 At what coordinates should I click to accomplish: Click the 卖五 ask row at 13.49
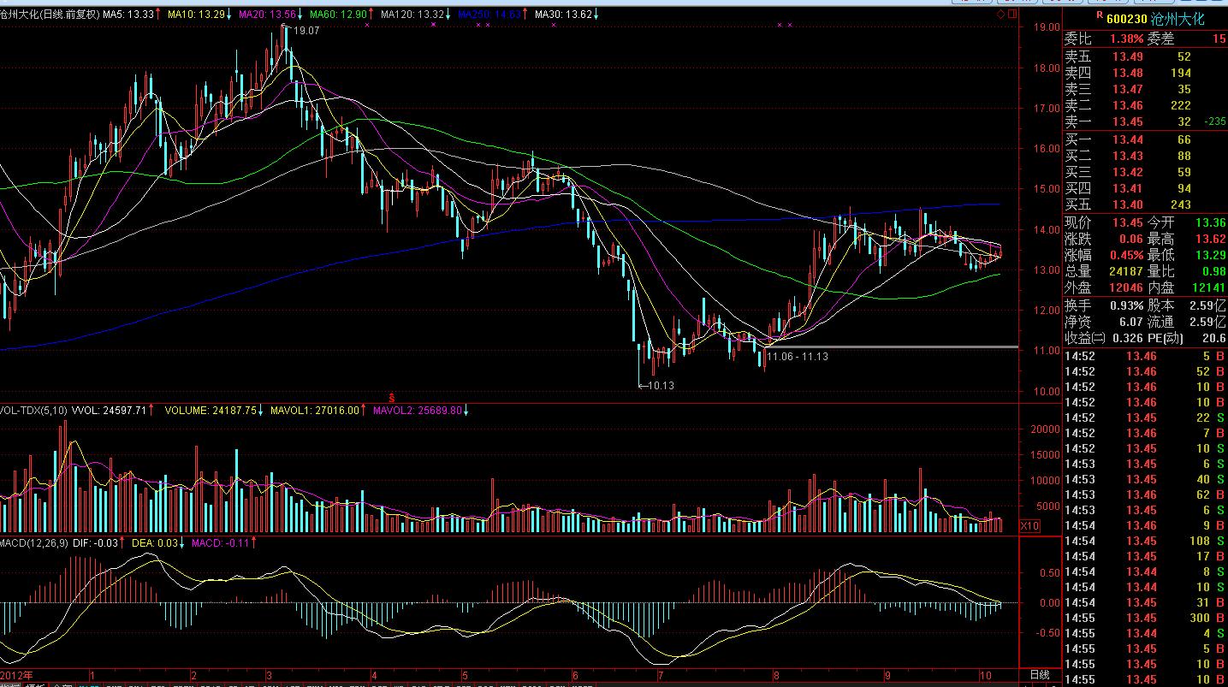click(1145, 56)
